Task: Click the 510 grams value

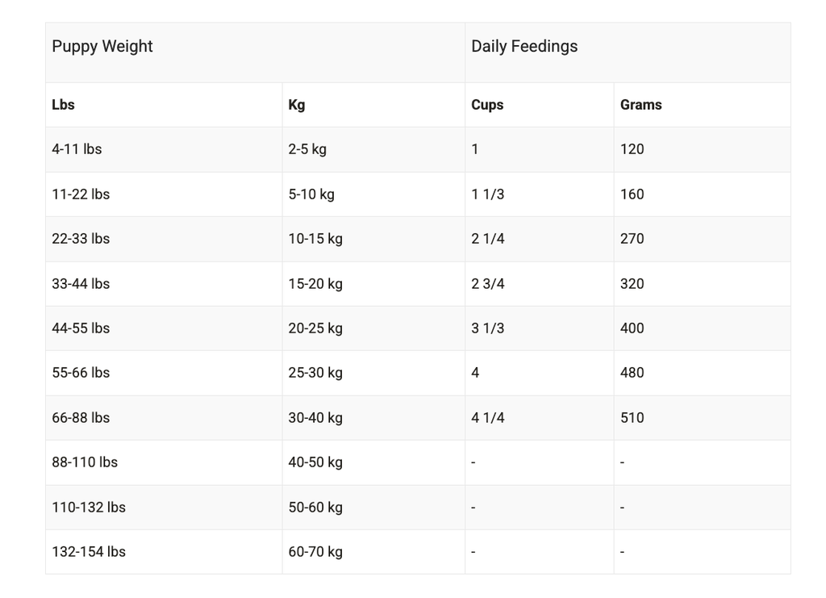Action: (x=632, y=418)
